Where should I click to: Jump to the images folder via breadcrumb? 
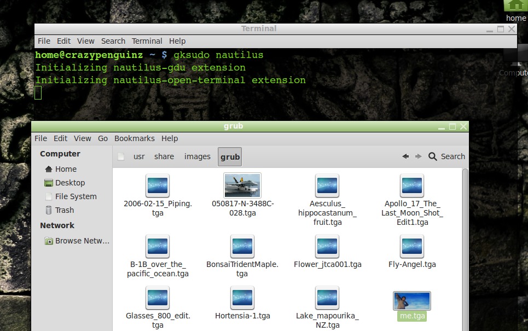tap(197, 156)
